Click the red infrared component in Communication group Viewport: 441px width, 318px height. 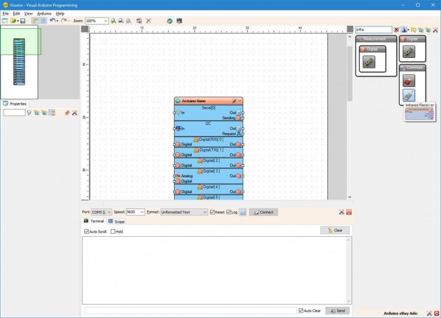point(409,79)
